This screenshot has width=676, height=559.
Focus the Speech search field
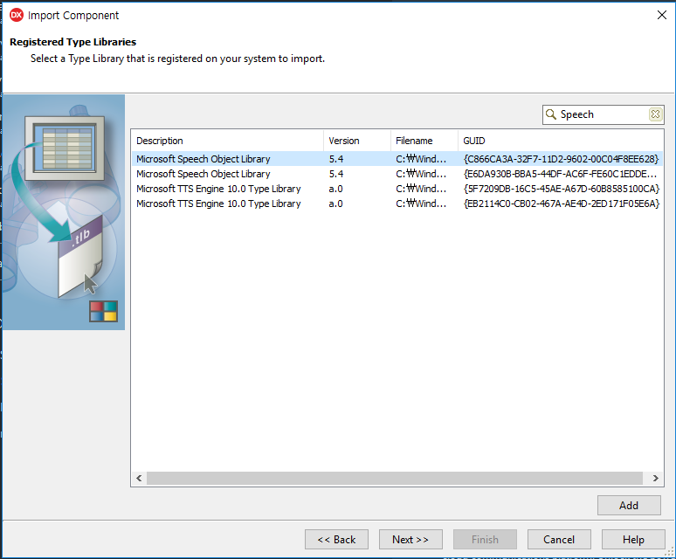click(x=603, y=114)
